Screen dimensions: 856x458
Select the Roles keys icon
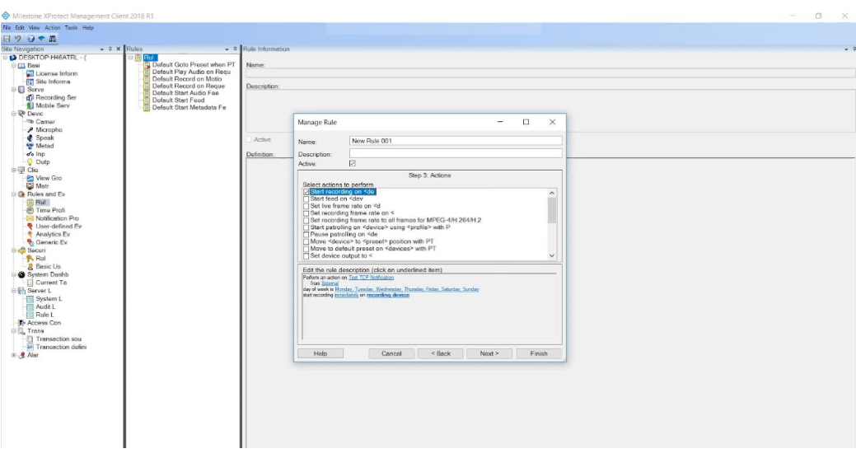coord(30,258)
